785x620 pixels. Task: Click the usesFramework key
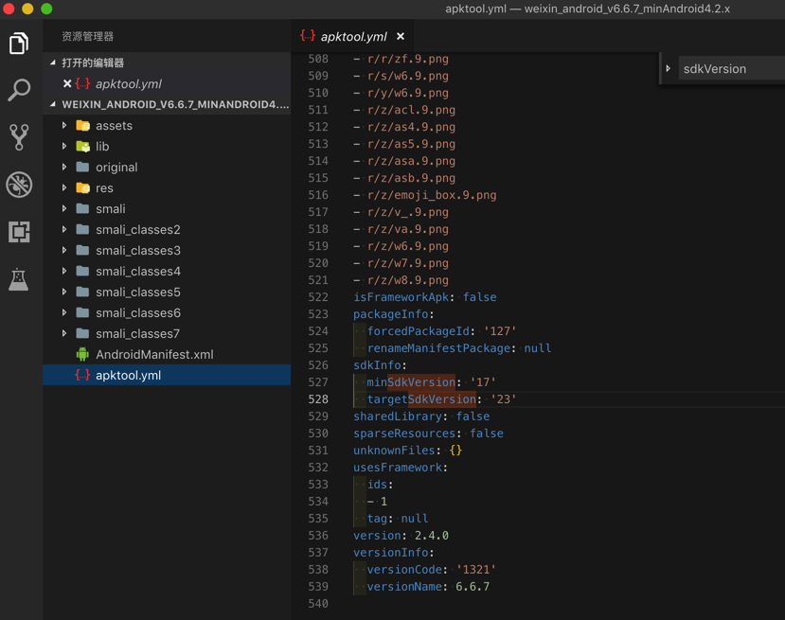click(398, 468)
